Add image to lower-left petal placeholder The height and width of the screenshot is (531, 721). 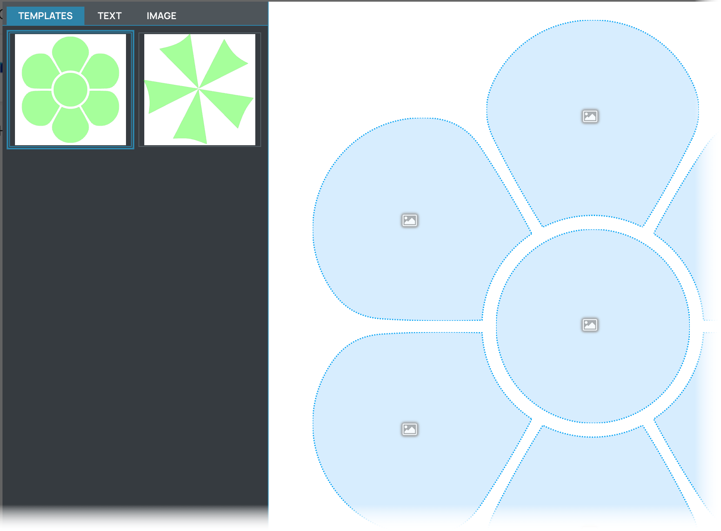tap(410, 429)
